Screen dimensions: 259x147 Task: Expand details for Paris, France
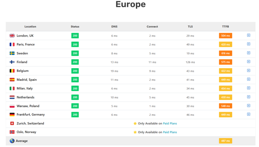[x=249, y=44]
